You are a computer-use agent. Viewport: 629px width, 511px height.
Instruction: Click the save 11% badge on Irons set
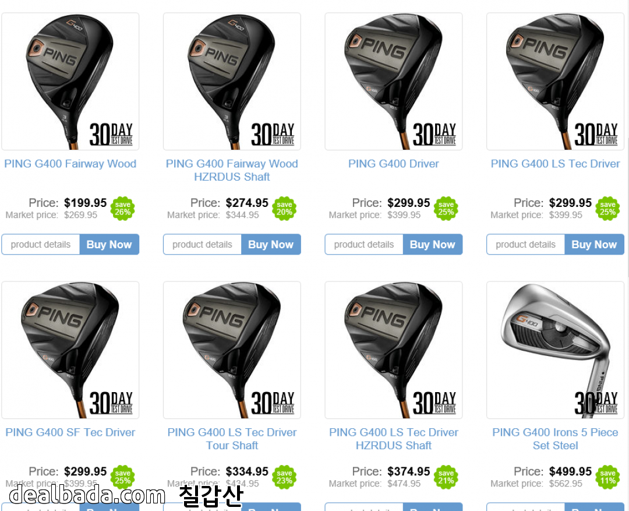(x=607, y=477)
